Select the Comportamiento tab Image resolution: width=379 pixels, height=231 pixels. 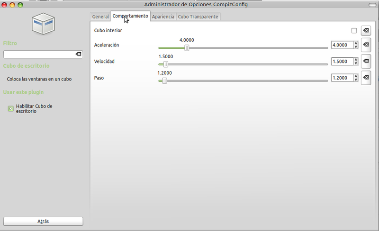[x=130, y=16]
